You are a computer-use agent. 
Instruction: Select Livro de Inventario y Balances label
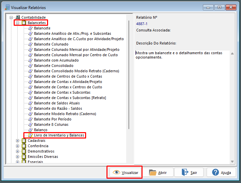coord(59,135)
